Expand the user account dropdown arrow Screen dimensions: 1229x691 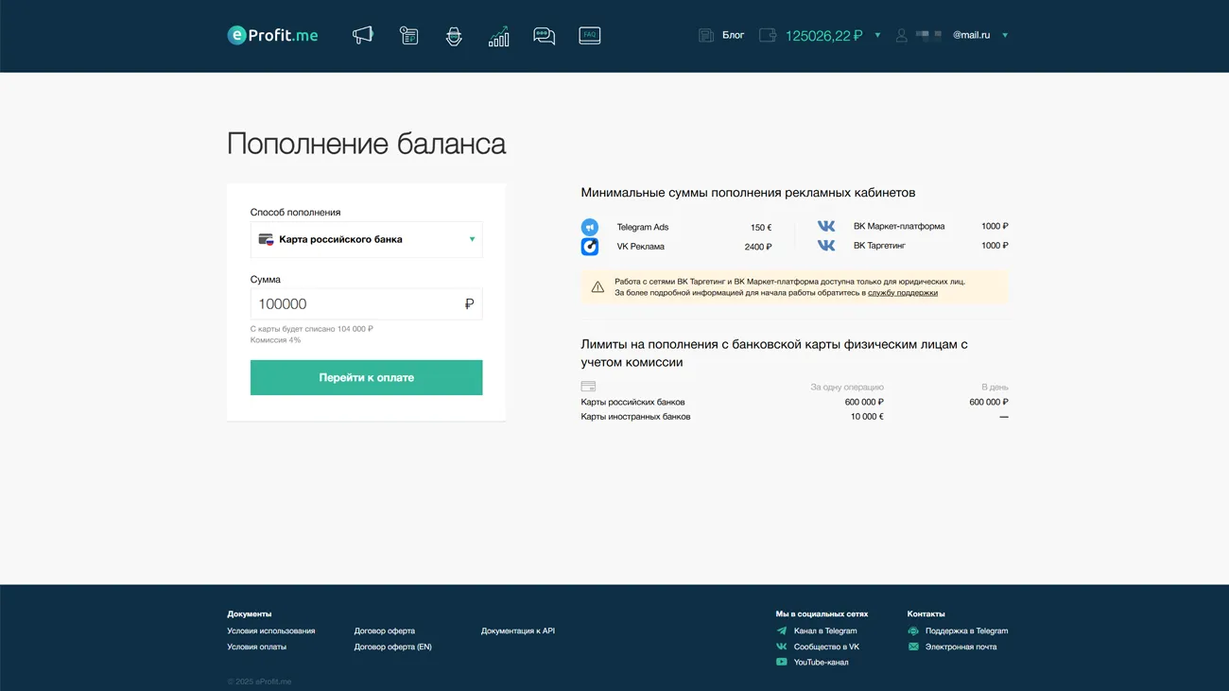1005,35
